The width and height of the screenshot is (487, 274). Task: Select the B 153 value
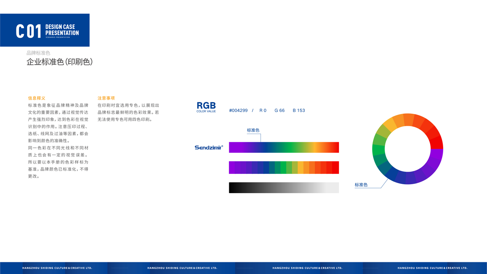(299, 110)
